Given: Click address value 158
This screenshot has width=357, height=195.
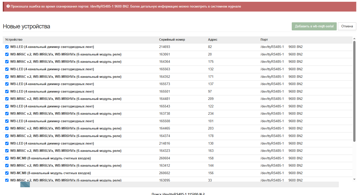Looking at the screenshot, I should (211, 158).
